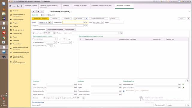Switch to Начальная страница tab
The height and width of the screenshot is (108, 192).
31,5
